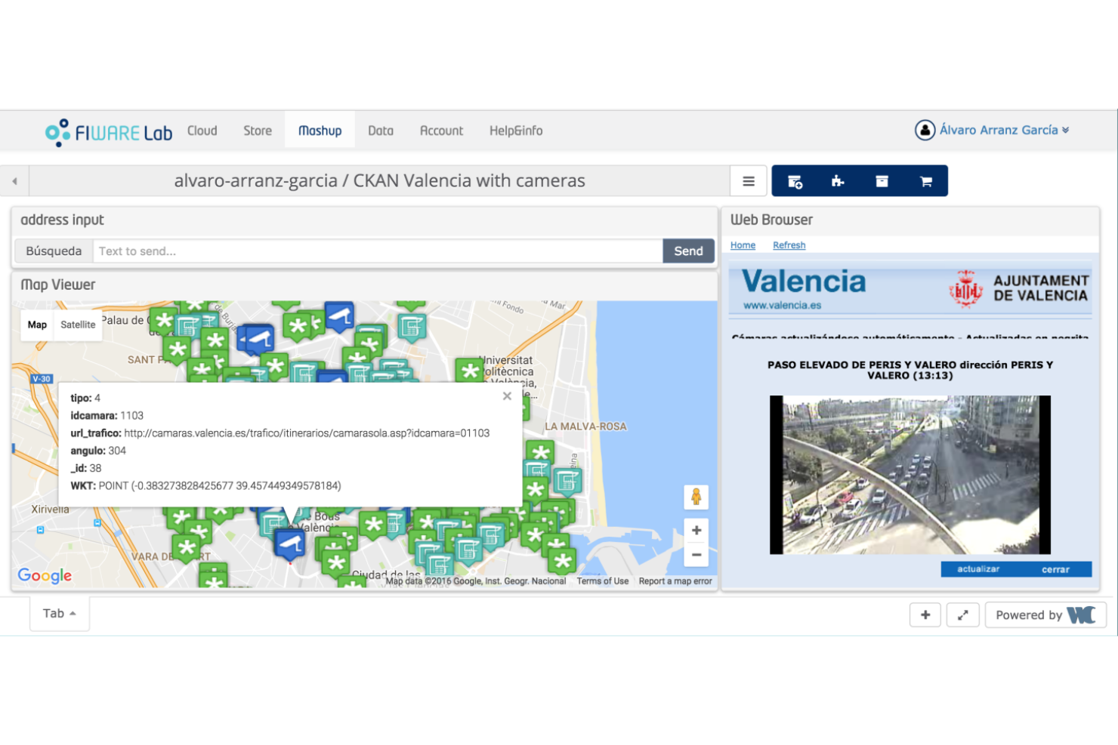This screenshot has width=1118, height=745.
Task: Open My Resources archive icon
Action: click(x=882, y=180)
